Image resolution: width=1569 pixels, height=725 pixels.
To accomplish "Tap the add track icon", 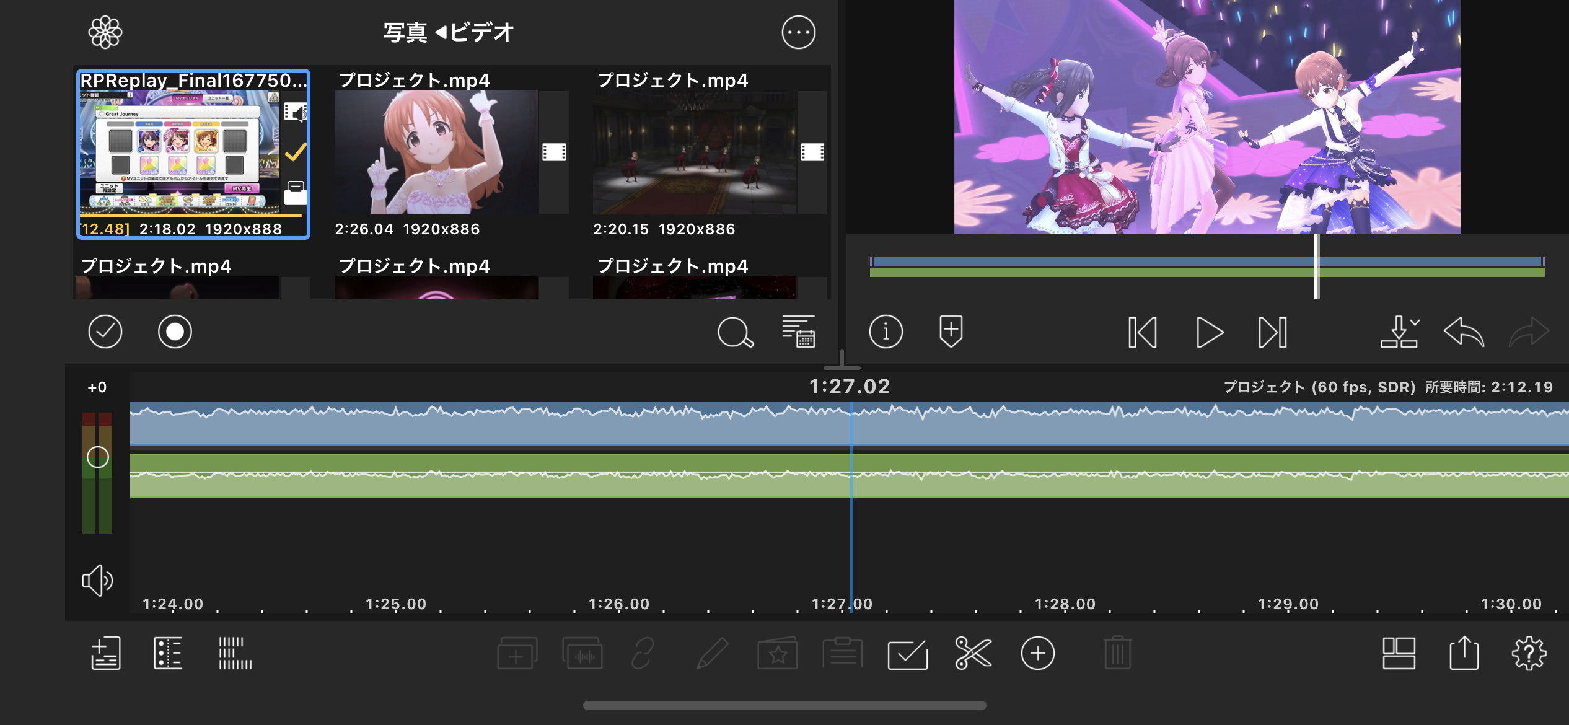I will coord(106,653).
